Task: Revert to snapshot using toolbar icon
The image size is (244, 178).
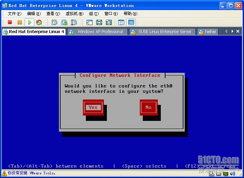Action: coord(64,22)
